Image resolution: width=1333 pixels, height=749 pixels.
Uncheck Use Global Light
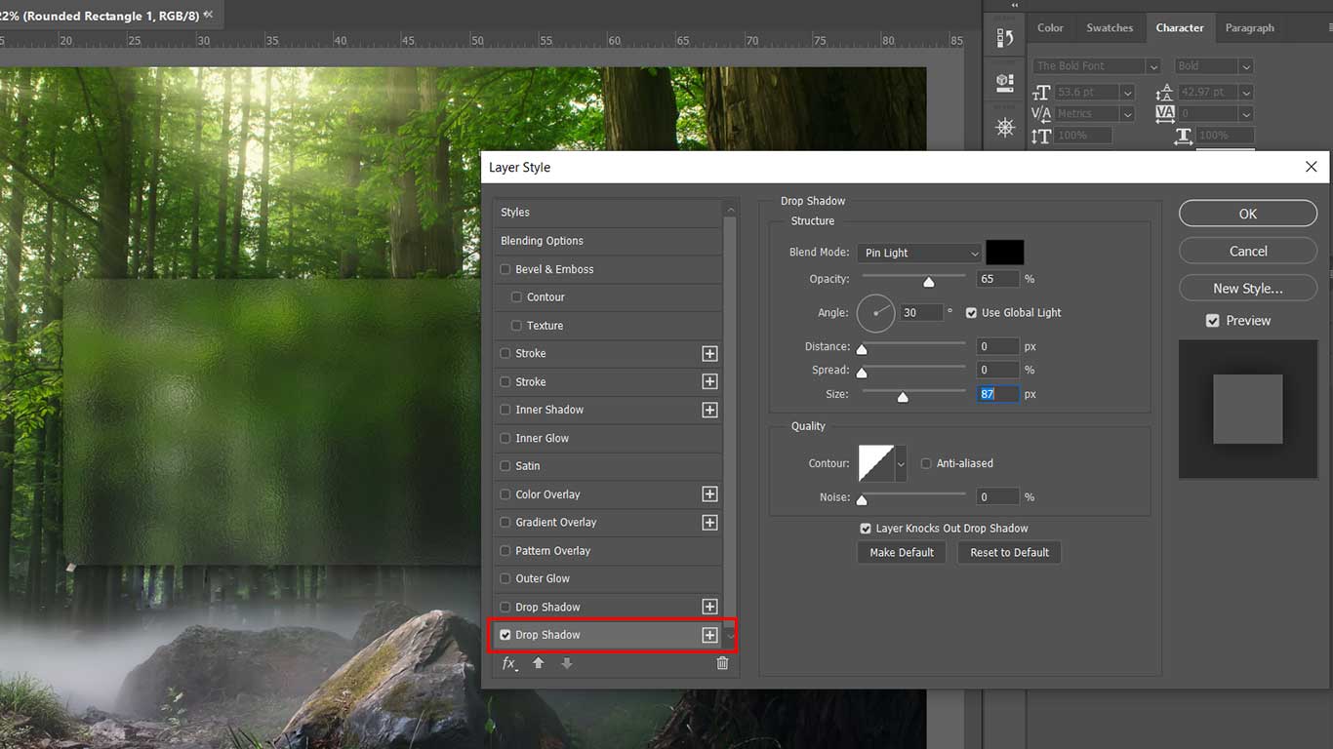(x=971, y=313)
